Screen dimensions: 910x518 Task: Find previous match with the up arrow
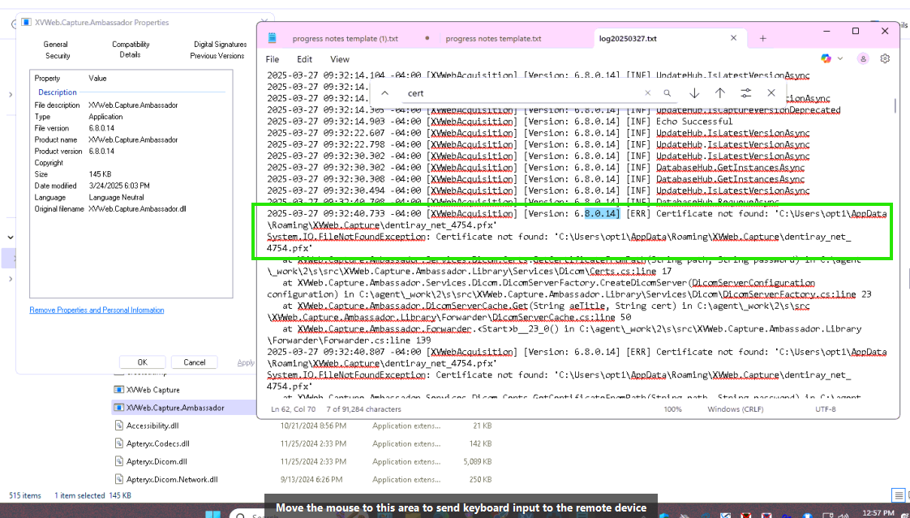click(719, 92)
